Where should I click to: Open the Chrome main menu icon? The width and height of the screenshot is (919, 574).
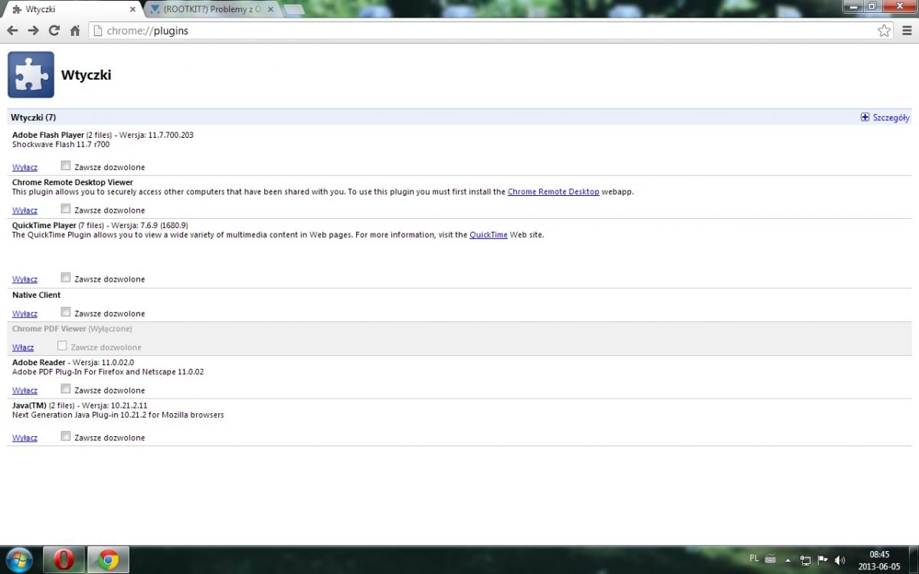click(x=908, y=31)
